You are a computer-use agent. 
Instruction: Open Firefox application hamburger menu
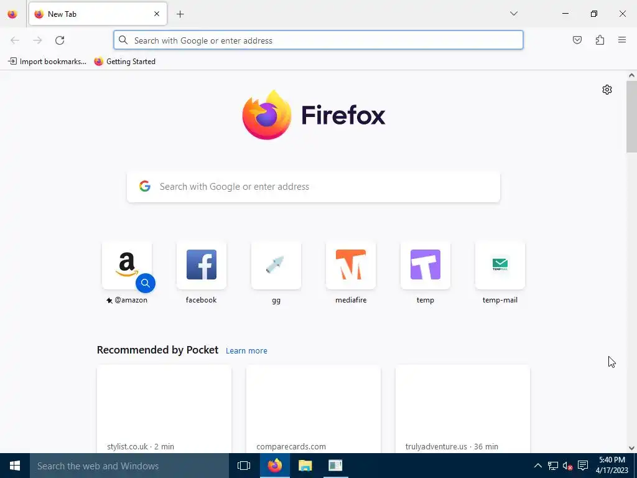pyautogui.click(x=622, y=40)
